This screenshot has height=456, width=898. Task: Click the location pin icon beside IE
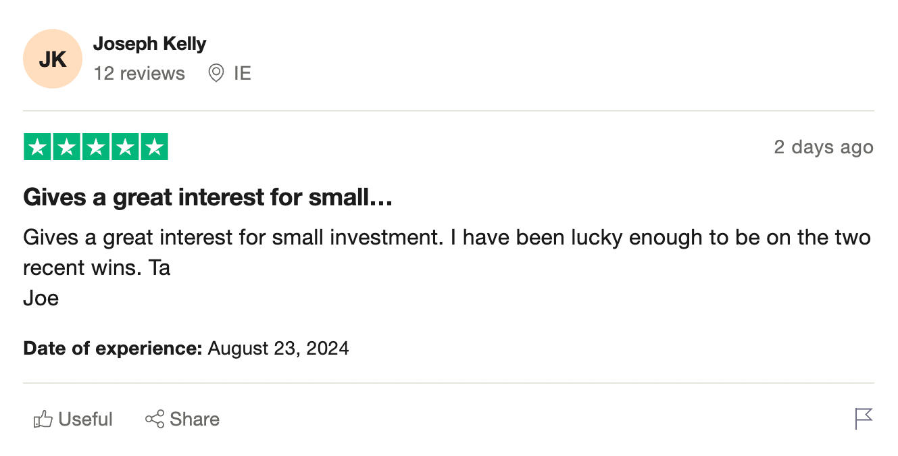[216, 73]
